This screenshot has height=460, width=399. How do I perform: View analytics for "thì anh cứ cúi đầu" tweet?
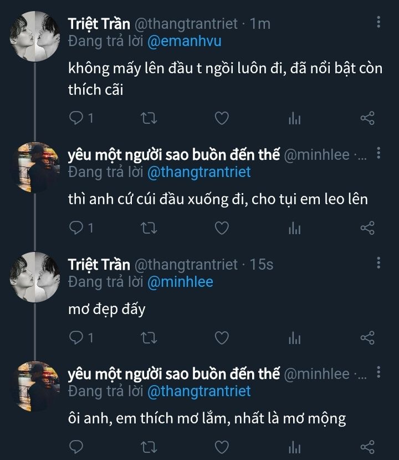point(294,228)
